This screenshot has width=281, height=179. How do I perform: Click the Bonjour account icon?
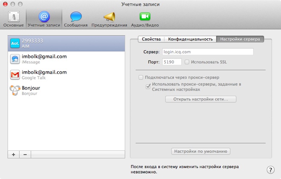click(x=15, y=90)
